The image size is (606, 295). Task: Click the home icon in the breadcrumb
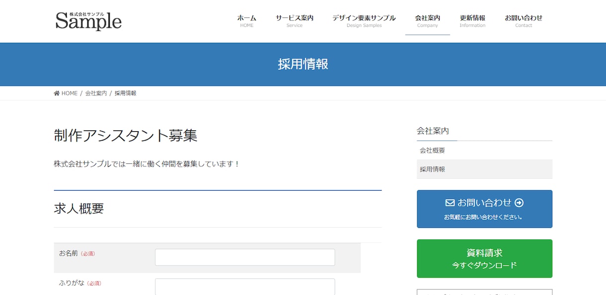tap(57, 93)
